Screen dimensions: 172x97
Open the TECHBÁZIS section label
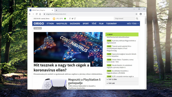(x=37, y=28)
